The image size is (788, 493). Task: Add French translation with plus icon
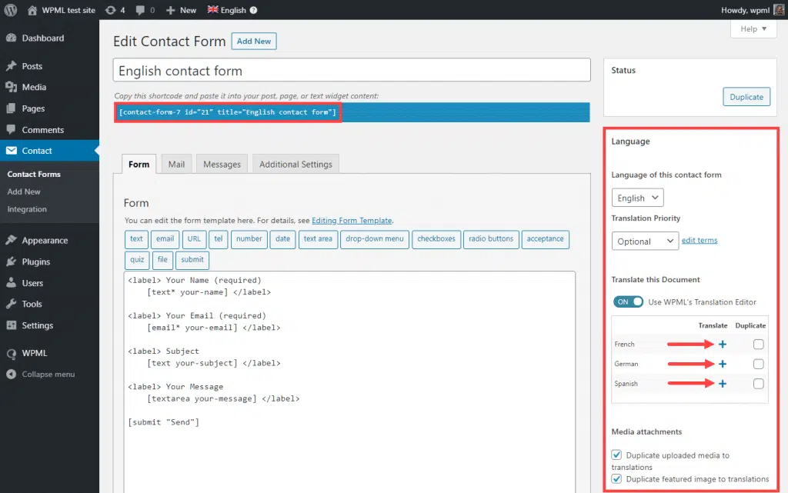tap(723, 345)
